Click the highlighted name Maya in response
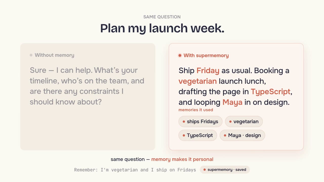This screenshot has width=324, height=182. 232,102
